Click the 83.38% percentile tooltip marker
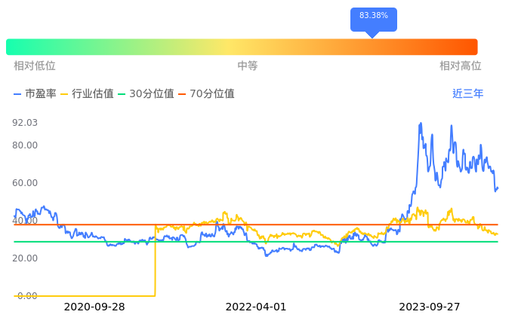 373,17
